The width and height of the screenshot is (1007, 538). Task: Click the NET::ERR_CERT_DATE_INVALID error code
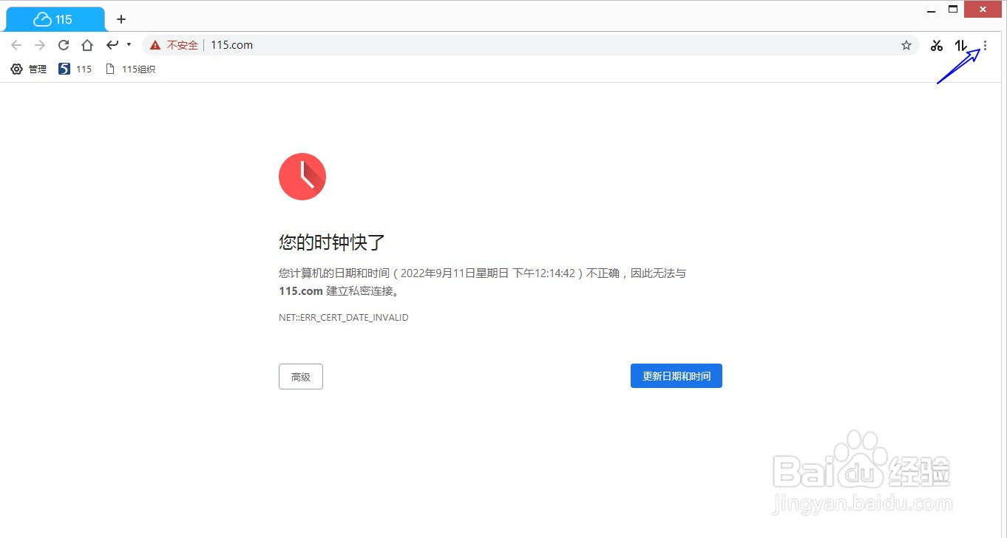[x=344, y=317]
